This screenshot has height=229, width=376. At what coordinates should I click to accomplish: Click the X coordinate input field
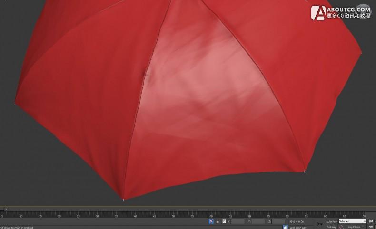(x=237, y=221)
